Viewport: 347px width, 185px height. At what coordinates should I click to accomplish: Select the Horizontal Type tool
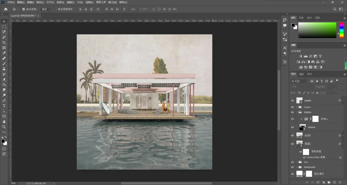coord(4,106)
